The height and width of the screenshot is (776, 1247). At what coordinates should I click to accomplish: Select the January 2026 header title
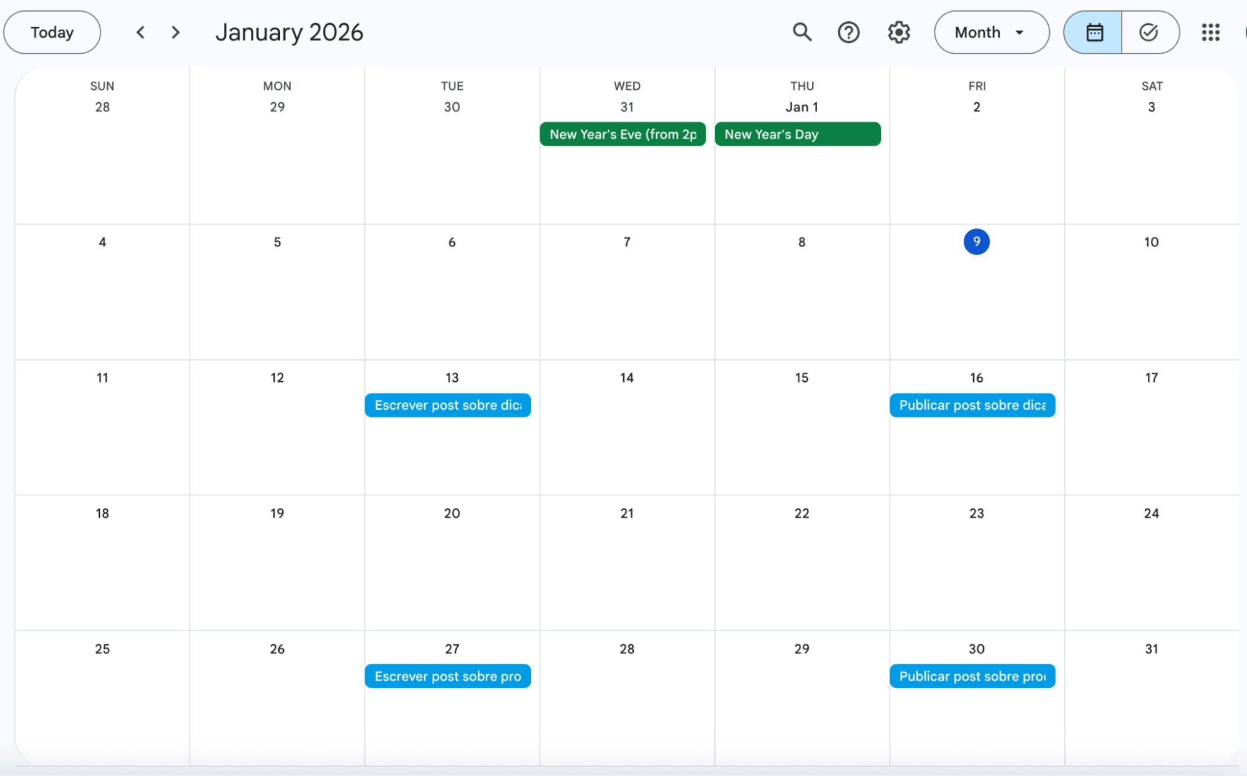click(x=289, y=32)
